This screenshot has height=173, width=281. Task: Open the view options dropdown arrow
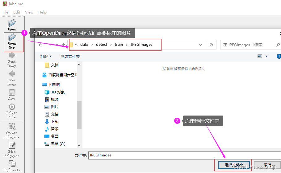click(x=266, y=56)
